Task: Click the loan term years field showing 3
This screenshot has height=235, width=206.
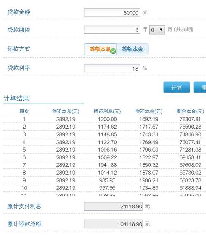Action: 112,30
